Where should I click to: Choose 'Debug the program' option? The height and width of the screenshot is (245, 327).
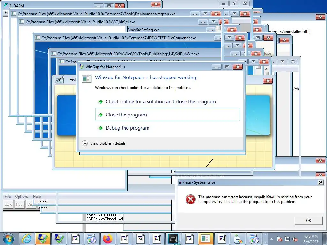pyautogui.click(x=127, y=128)
